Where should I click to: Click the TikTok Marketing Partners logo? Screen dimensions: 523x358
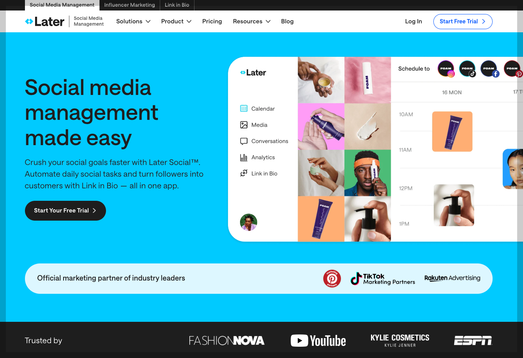point(383,279)
